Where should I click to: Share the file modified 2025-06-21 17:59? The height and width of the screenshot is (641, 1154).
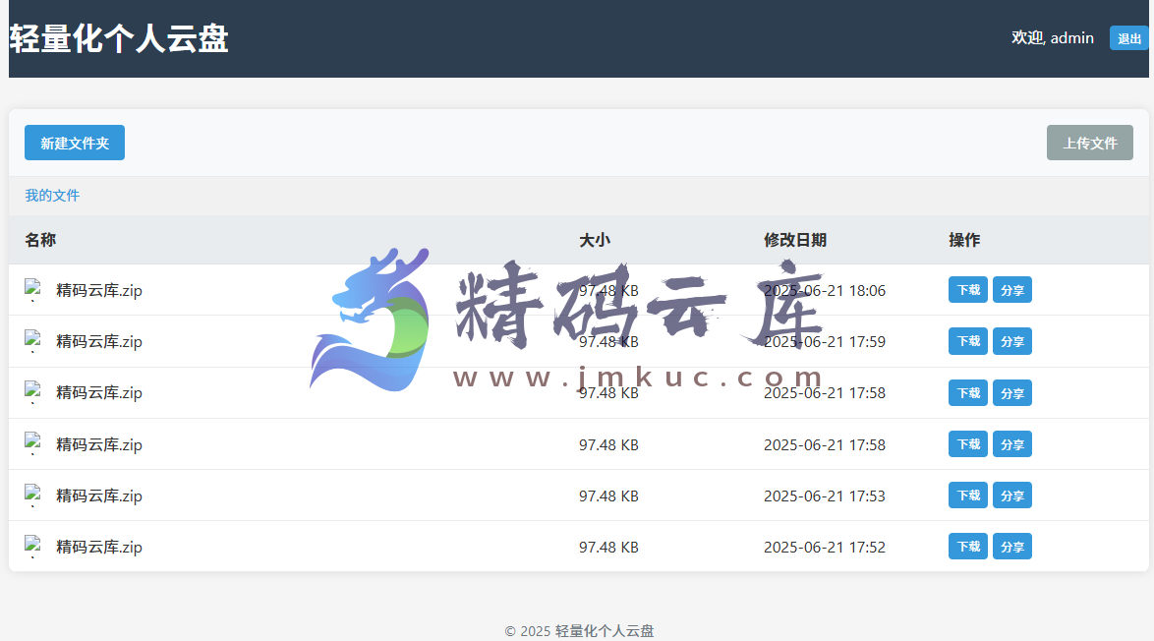[x=1011, y=341]
